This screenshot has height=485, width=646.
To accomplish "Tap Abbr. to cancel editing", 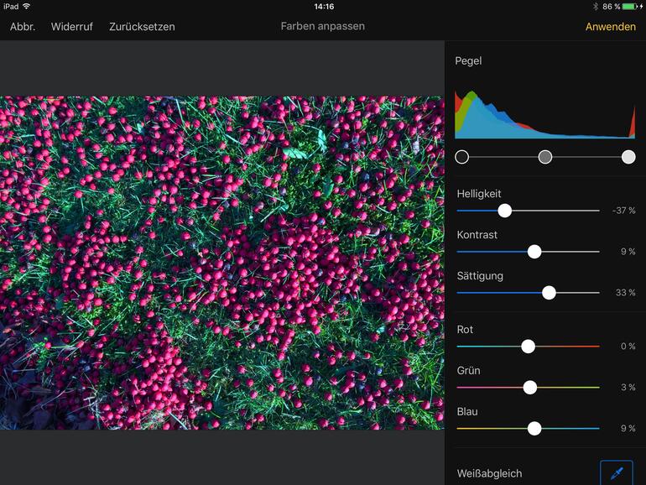I will click(x=23, y=27).
